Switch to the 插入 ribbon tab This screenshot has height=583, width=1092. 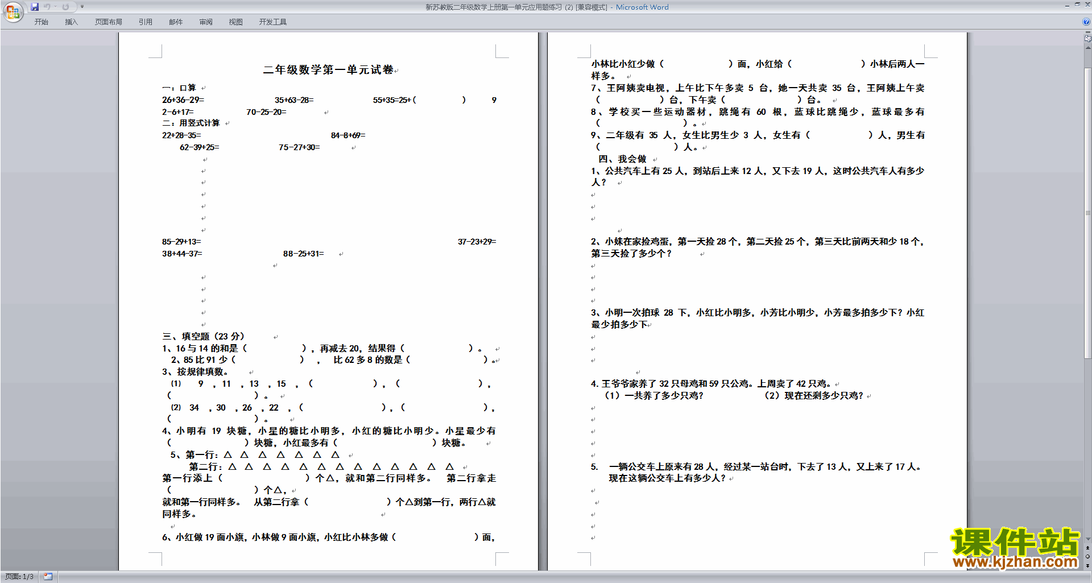tap(71, 22)
